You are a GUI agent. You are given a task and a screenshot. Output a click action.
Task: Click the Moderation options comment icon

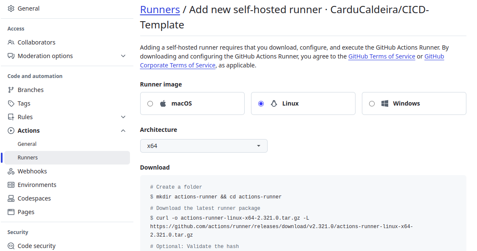click(11, 56)
